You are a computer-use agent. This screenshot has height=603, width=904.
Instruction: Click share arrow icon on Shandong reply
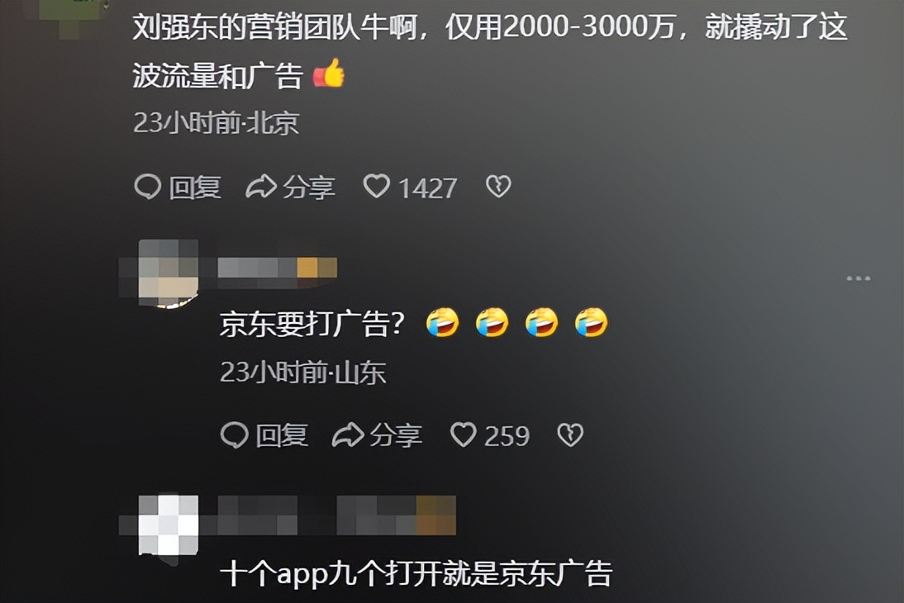click(348, 435)
